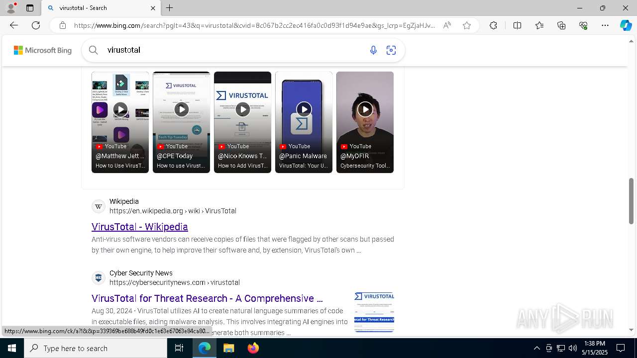637x358 pixels.
Task: Refresh the Bing search page
Action: point(36,25)
